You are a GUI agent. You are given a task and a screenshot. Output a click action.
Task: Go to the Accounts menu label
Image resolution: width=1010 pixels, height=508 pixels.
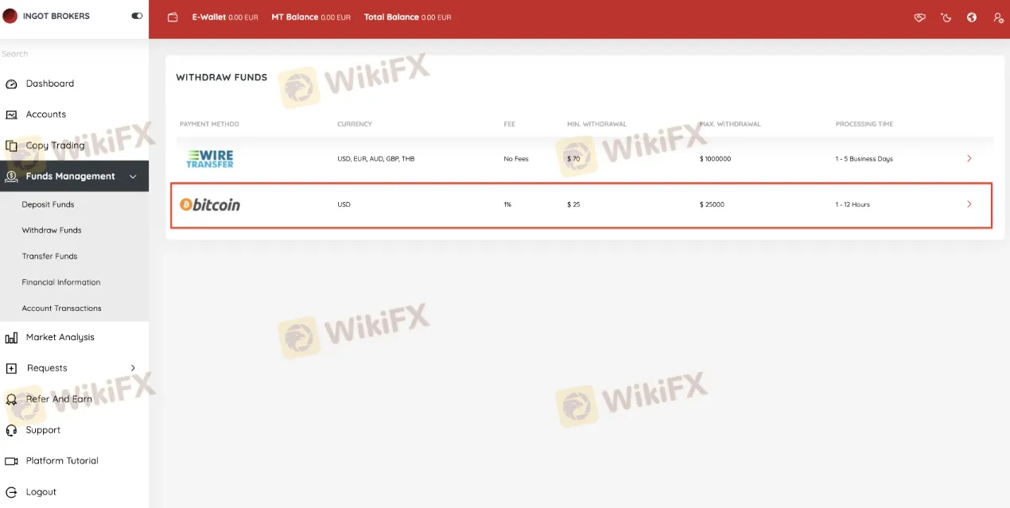point(46,114)
